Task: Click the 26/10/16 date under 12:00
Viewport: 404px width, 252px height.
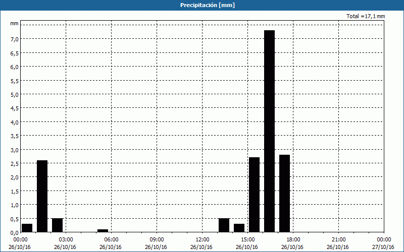Action: pos(201,247)
